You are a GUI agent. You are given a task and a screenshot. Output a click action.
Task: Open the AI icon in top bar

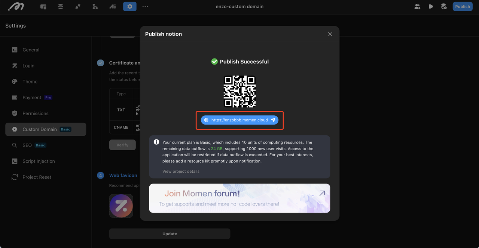113,6
